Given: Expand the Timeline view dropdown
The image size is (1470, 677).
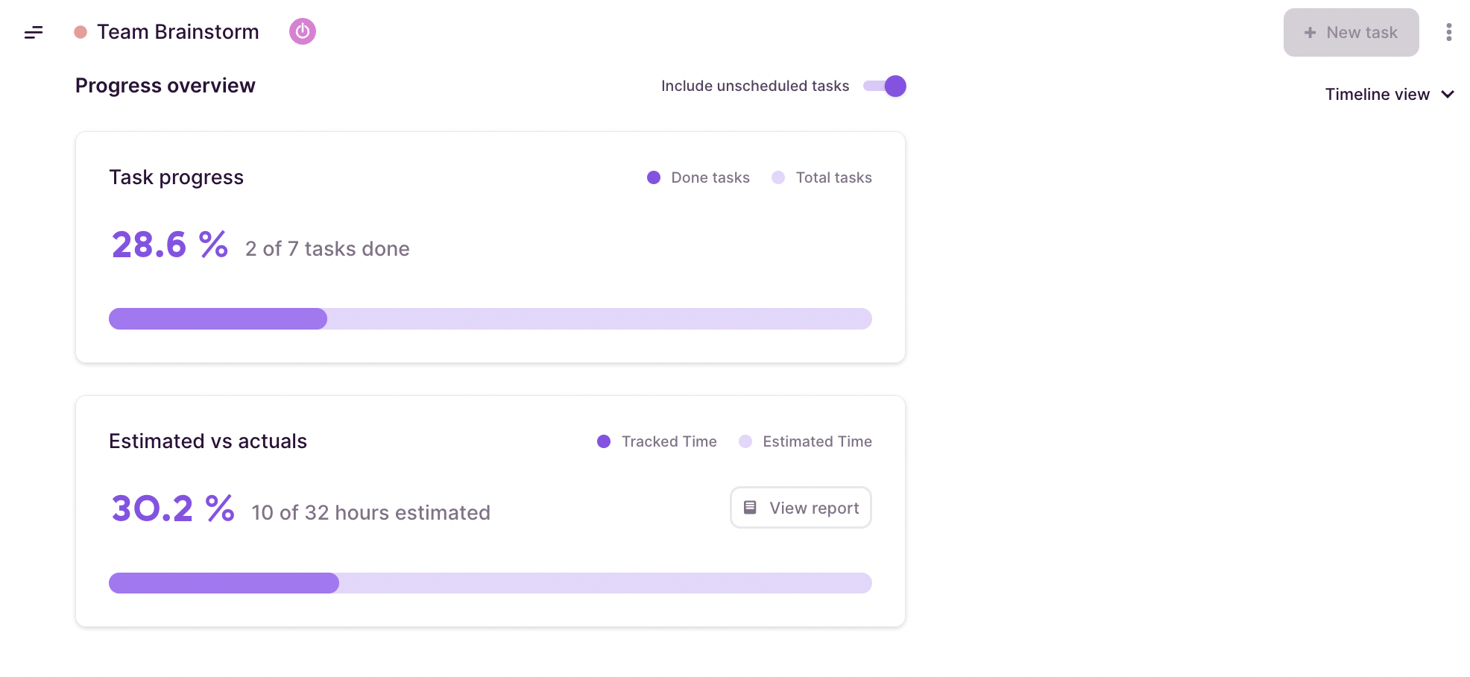Looking at the screenshot, I should click(1391, 94).
